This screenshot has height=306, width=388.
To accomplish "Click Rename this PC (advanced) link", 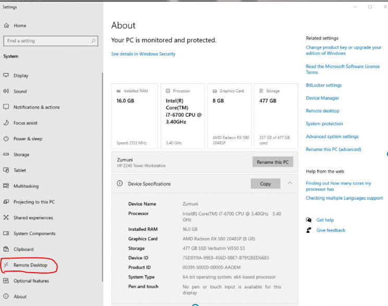I will pyautogui.click(x=333, y=150).
